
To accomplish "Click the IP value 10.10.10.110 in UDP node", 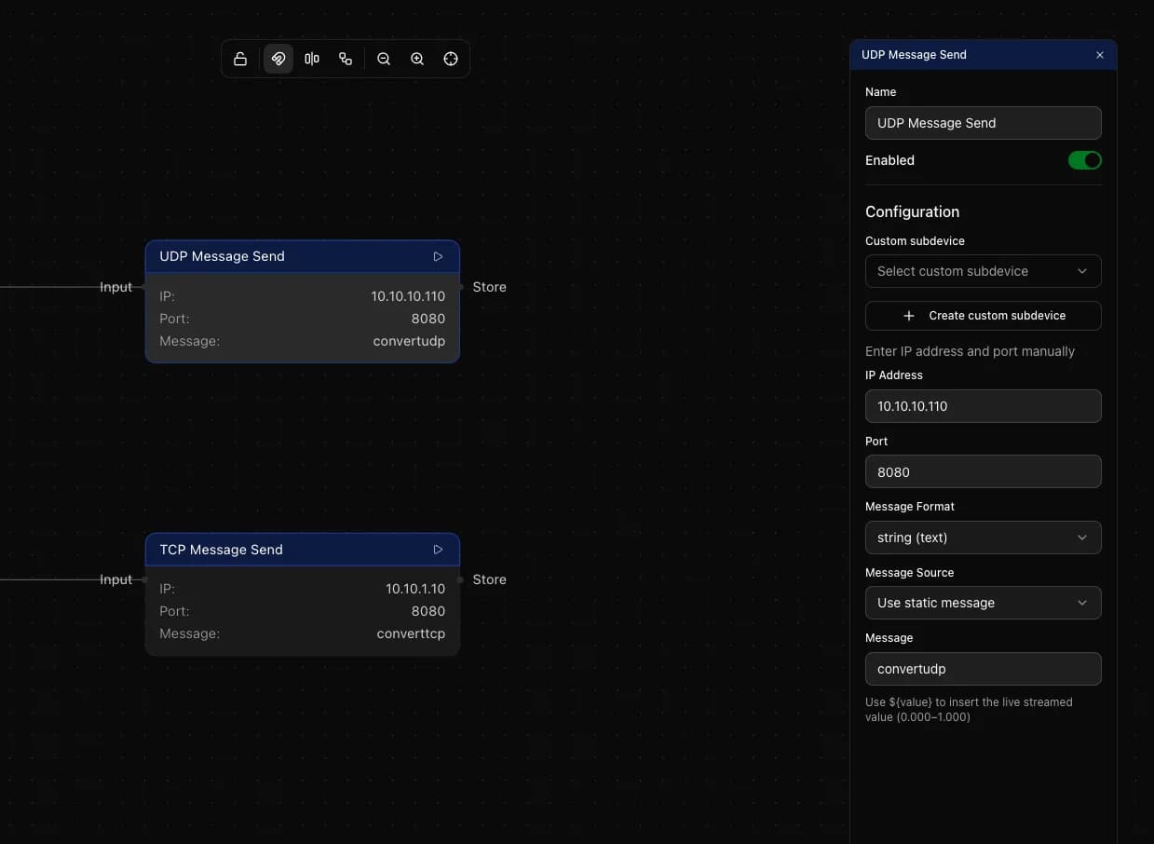I will pos(408,296).
